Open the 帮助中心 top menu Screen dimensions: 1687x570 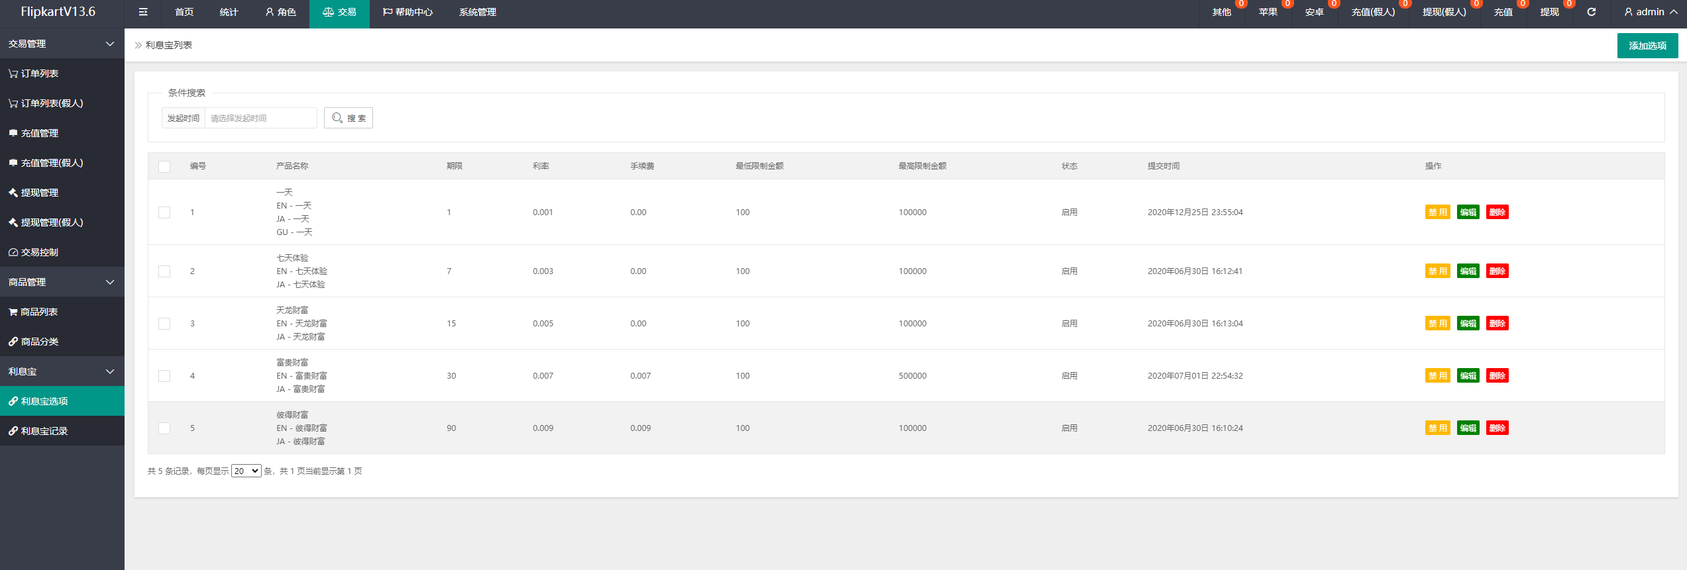pos(408,12)
